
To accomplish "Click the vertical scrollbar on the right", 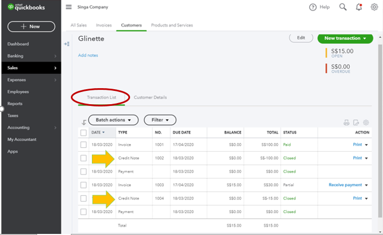I will (x=380, y=131).
